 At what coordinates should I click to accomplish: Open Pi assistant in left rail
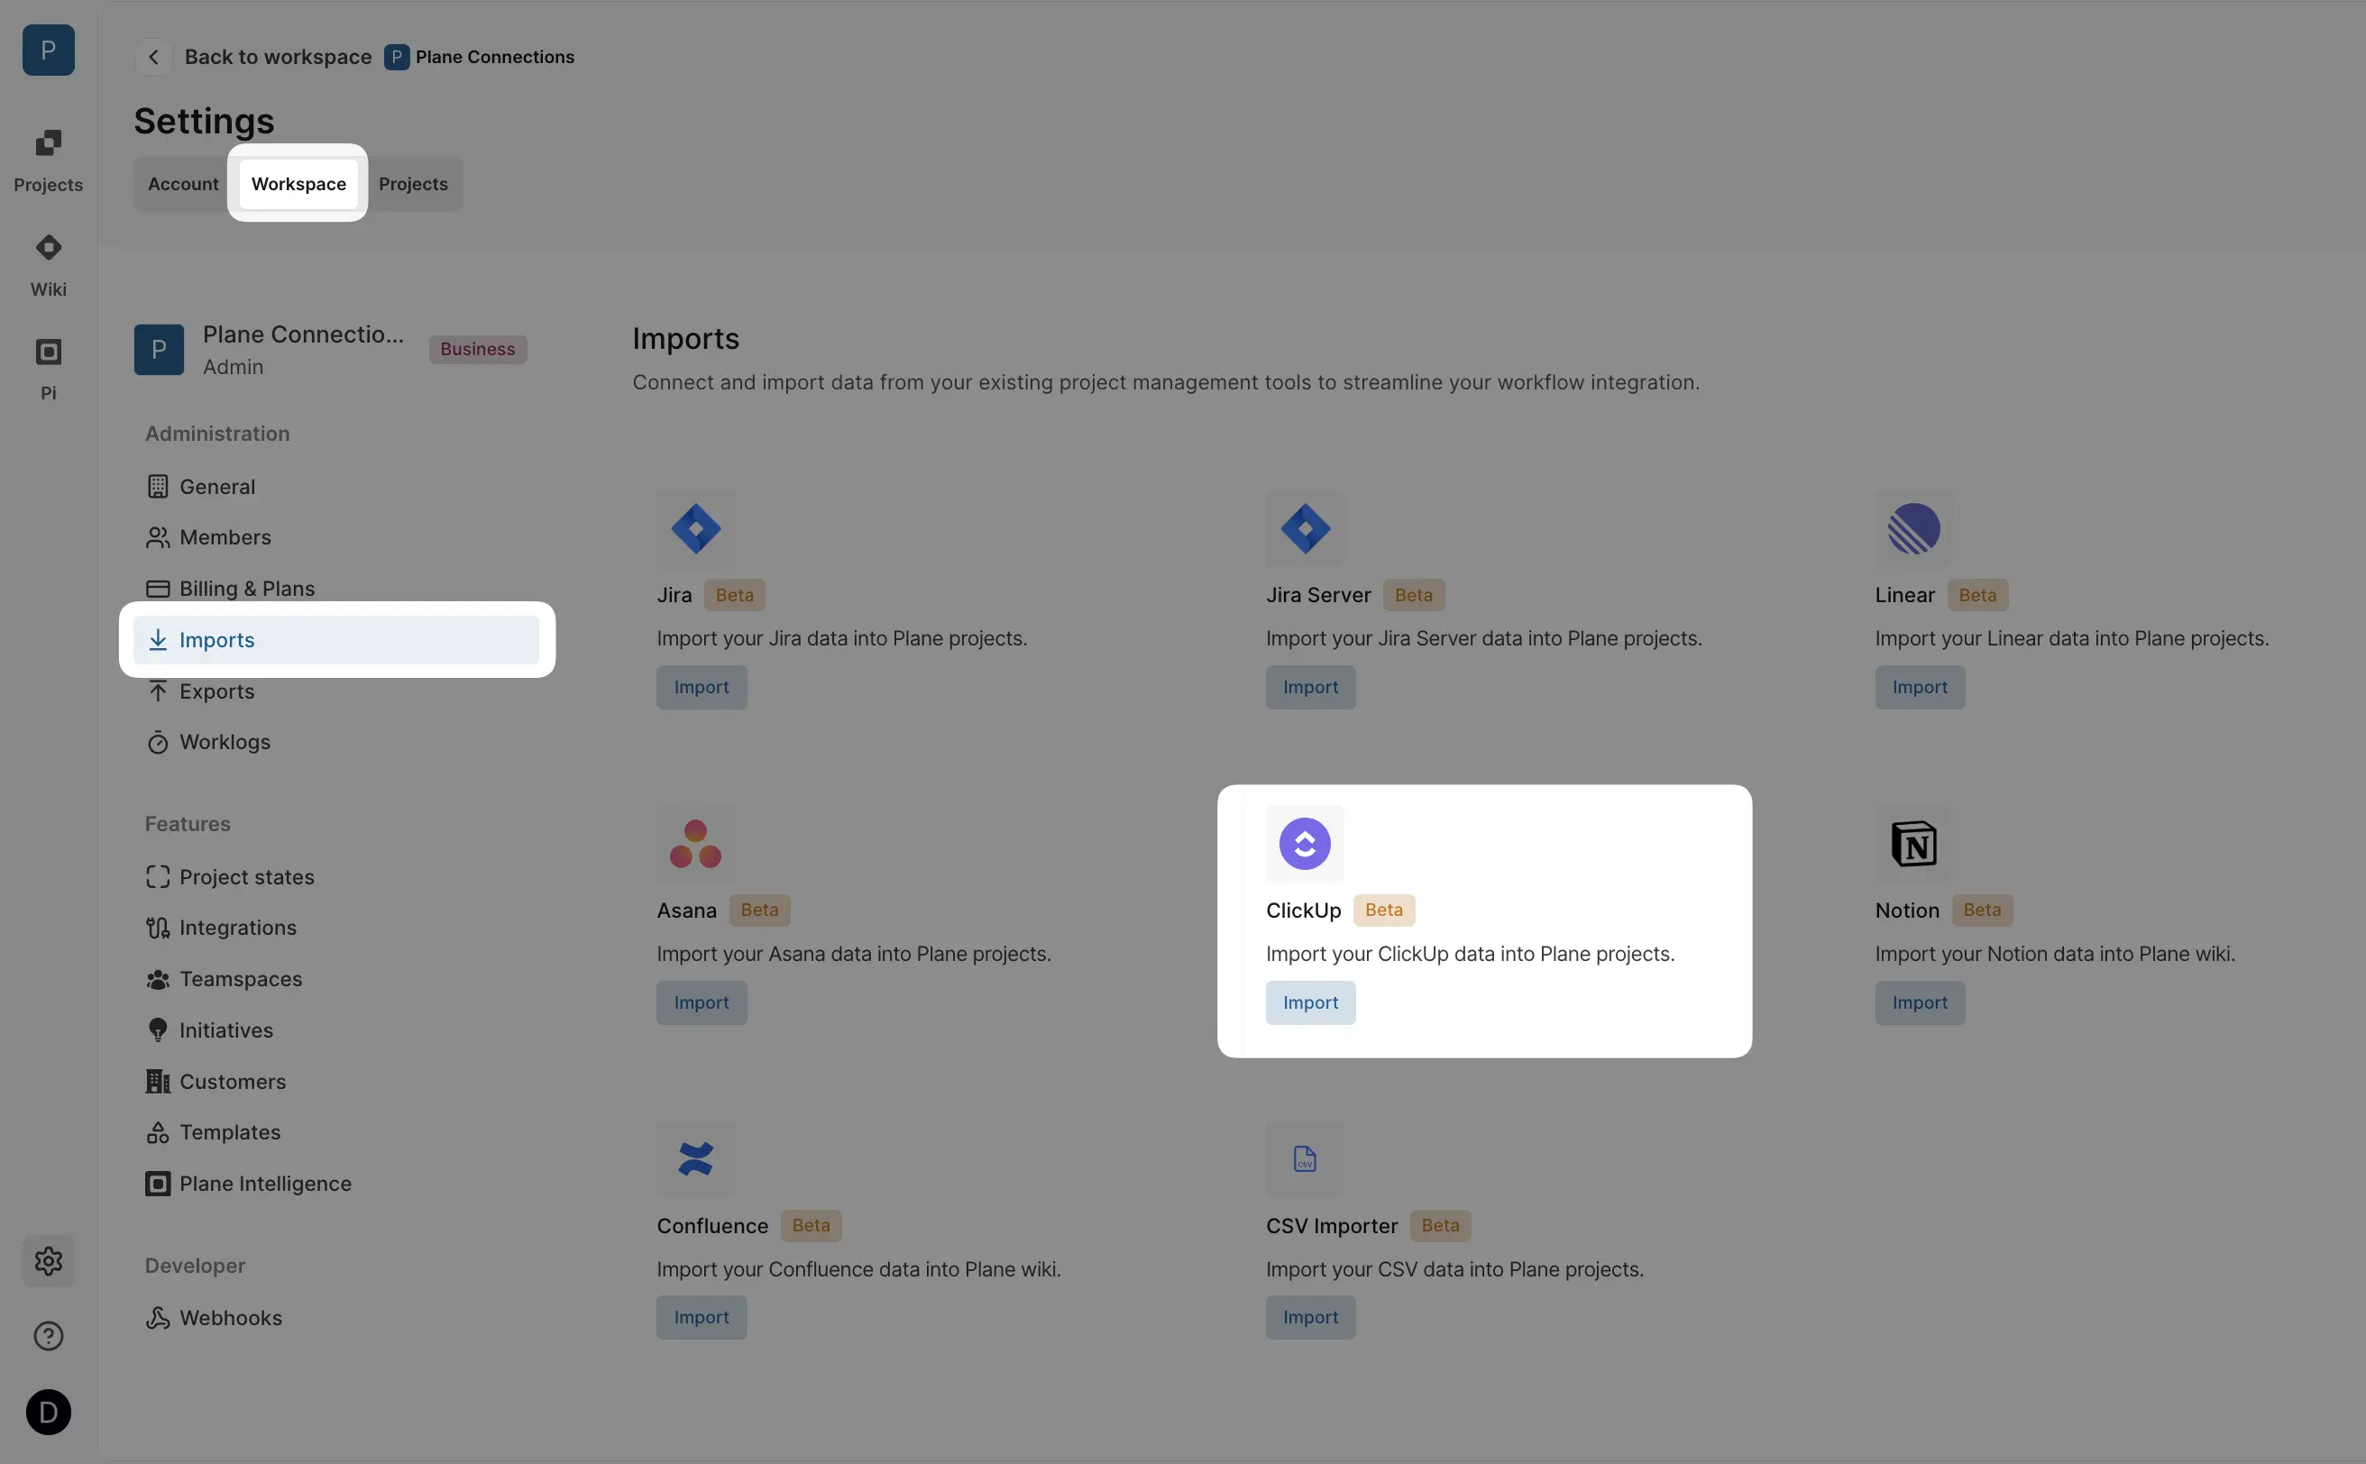pos(49,369)
